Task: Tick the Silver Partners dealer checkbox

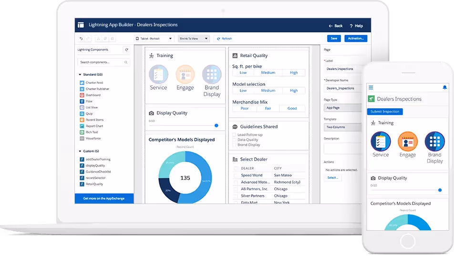Action: point(236,196)
